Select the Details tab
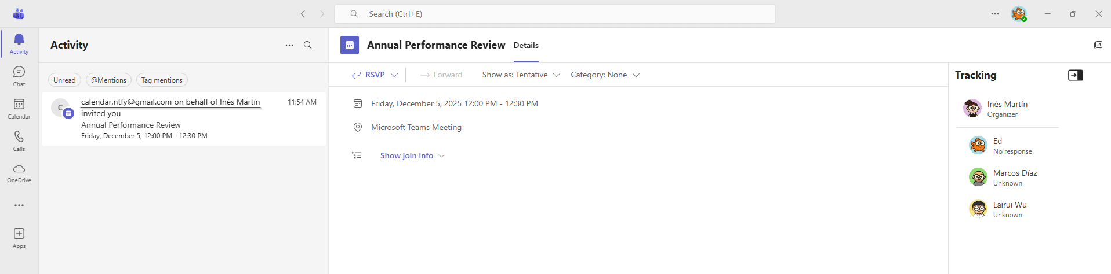Image resolution: width=1111 pixels, height=274 pixels. pyautogui.click(x=526, y=45)
